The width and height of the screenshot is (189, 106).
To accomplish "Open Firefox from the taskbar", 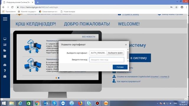I will coord(80,103).
